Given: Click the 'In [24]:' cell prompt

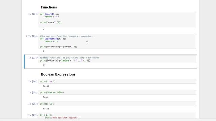Looking at the screenshot, I should tap(33, 81).
